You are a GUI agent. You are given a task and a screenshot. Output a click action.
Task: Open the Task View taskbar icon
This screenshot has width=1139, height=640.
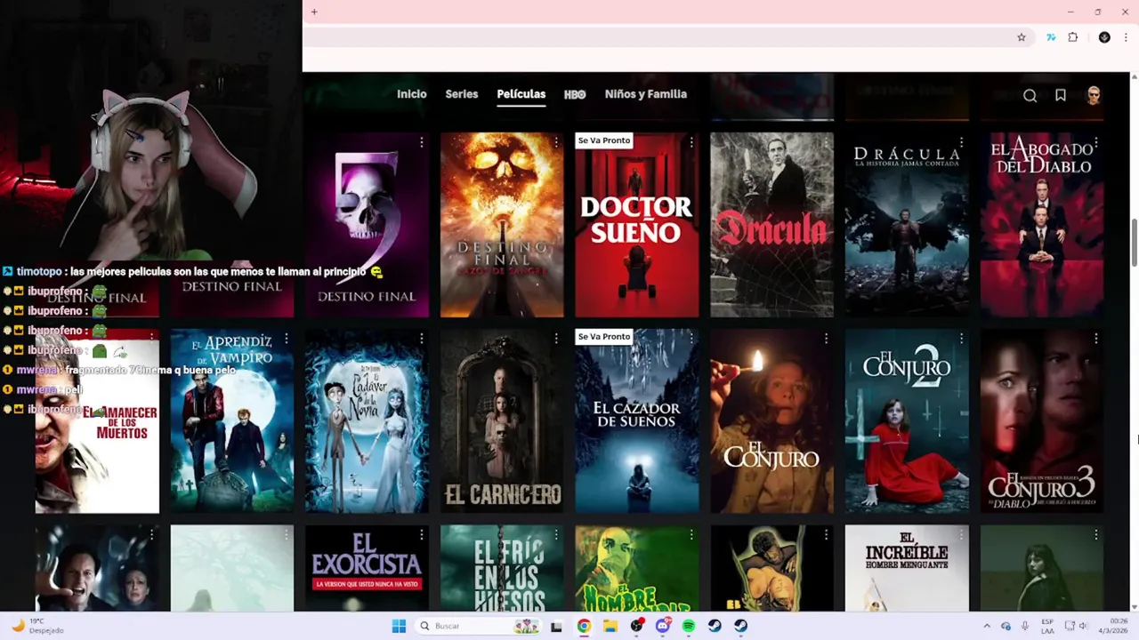click(556, 626)
